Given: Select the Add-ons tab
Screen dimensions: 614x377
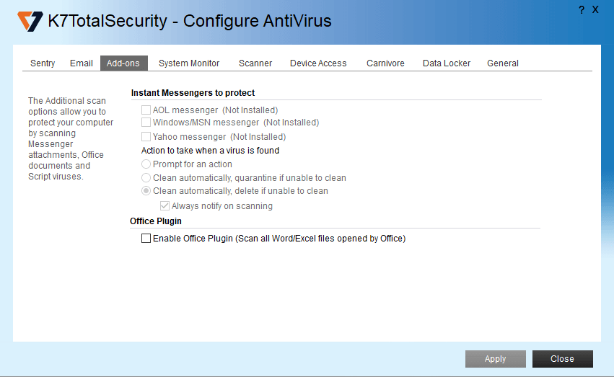Looking at the screenshot, I should click(123, 63).
